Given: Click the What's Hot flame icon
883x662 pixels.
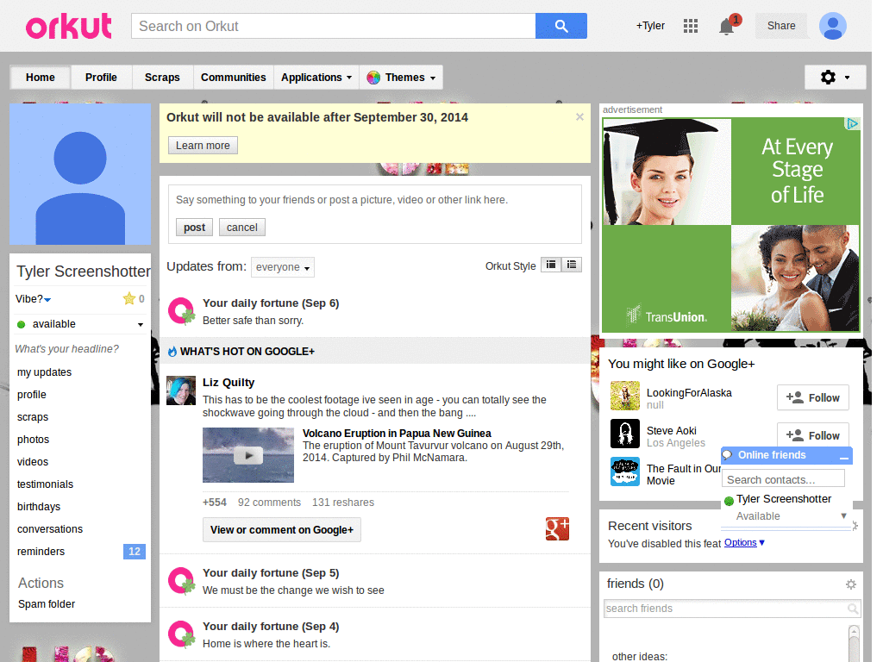Looking at the screenshot, I should tap(172, 352).
